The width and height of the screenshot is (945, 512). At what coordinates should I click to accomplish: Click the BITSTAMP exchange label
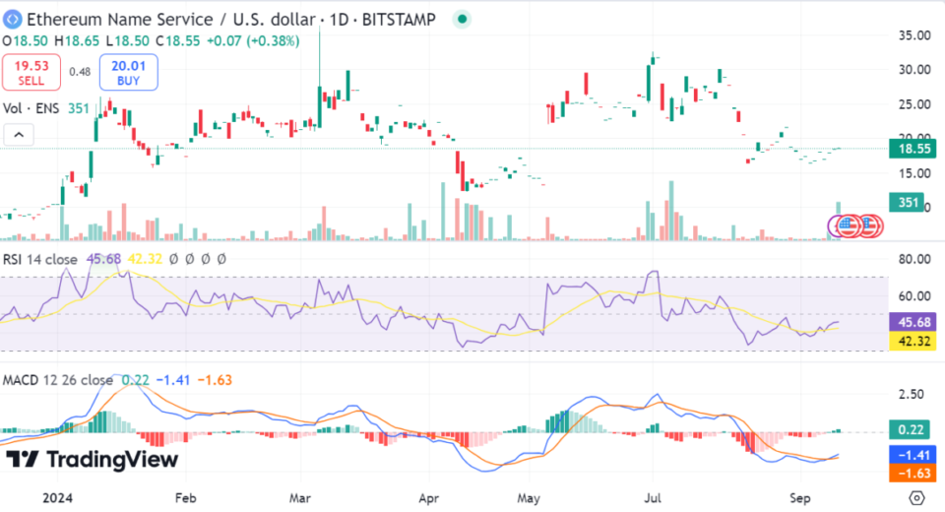[399, 20]
